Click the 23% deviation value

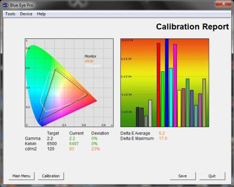click(95, 149)
